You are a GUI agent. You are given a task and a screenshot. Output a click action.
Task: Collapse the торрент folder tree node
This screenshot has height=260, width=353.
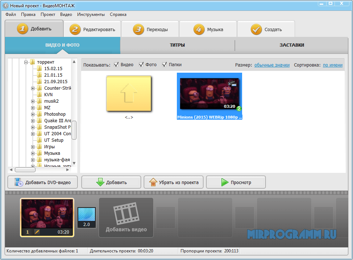click(x=26, y=62)
